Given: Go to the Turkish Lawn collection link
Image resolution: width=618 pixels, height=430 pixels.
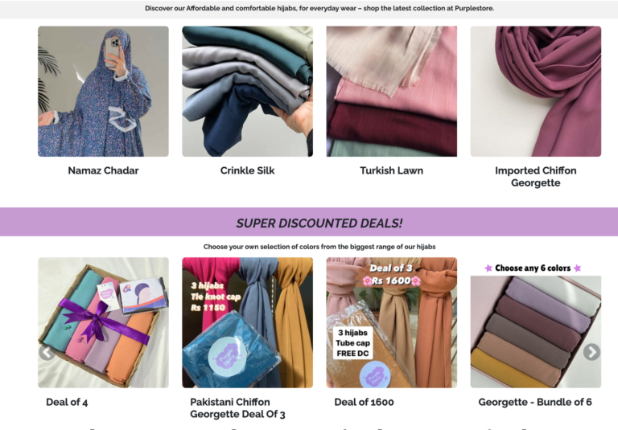Looking at the screenshot, I should [x=392, y=170].
